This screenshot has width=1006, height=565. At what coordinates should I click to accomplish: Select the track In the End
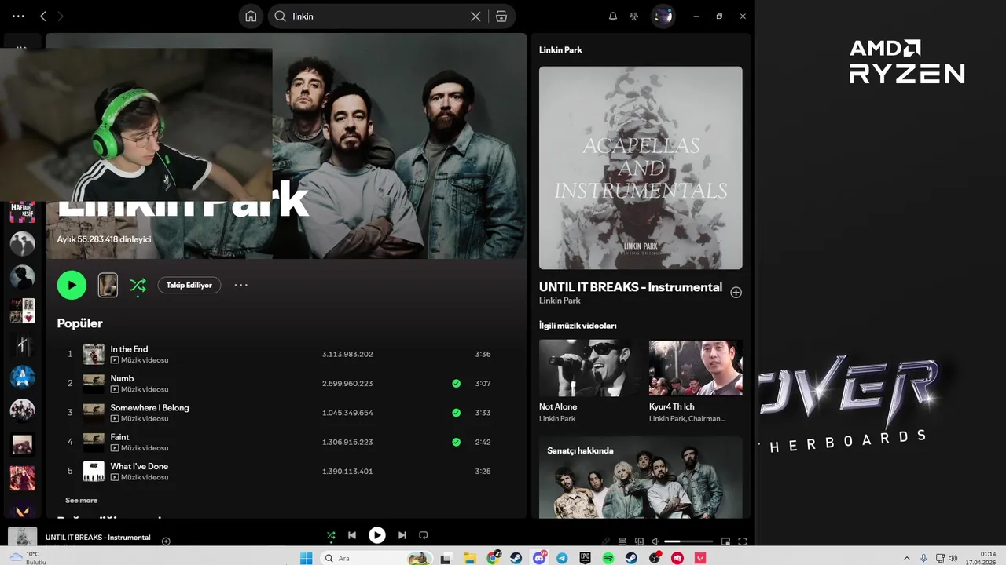click(129, 349)
